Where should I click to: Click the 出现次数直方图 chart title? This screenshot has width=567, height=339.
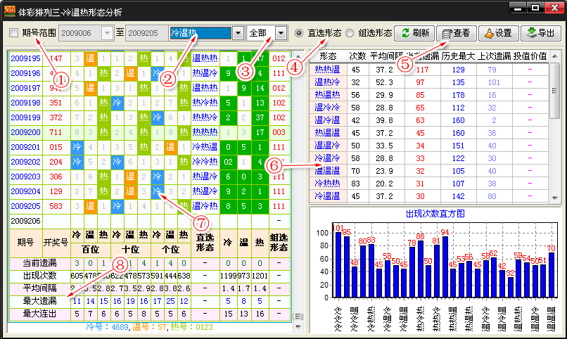pos(435,214)
